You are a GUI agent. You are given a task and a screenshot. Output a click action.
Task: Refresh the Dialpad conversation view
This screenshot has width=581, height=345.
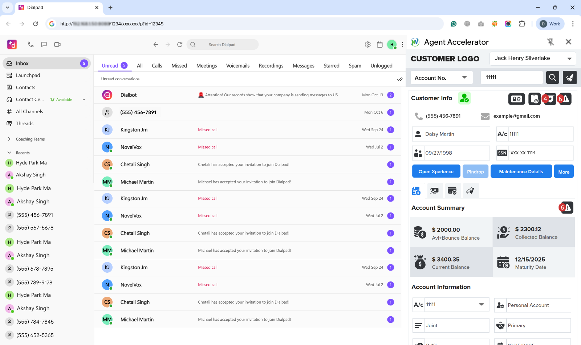pyautogui.click(x=180, y=44)
